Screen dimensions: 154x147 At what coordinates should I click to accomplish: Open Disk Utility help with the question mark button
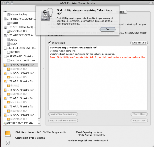point(8,143)
